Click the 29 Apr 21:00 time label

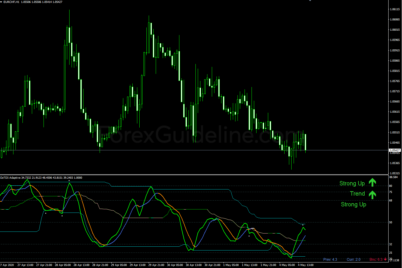pyautogui.click(x=156, y=265)
